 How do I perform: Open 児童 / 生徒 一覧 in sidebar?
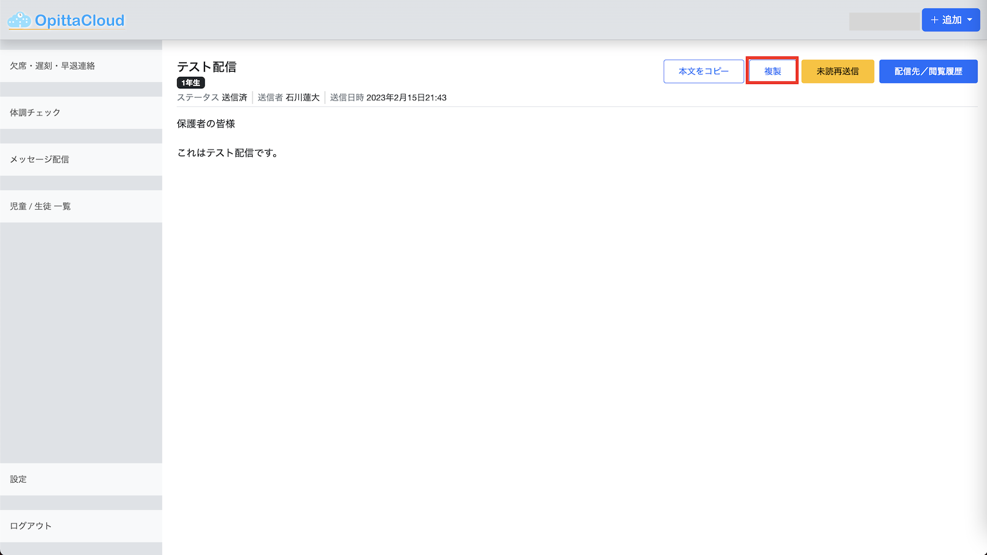click(81, 206)
